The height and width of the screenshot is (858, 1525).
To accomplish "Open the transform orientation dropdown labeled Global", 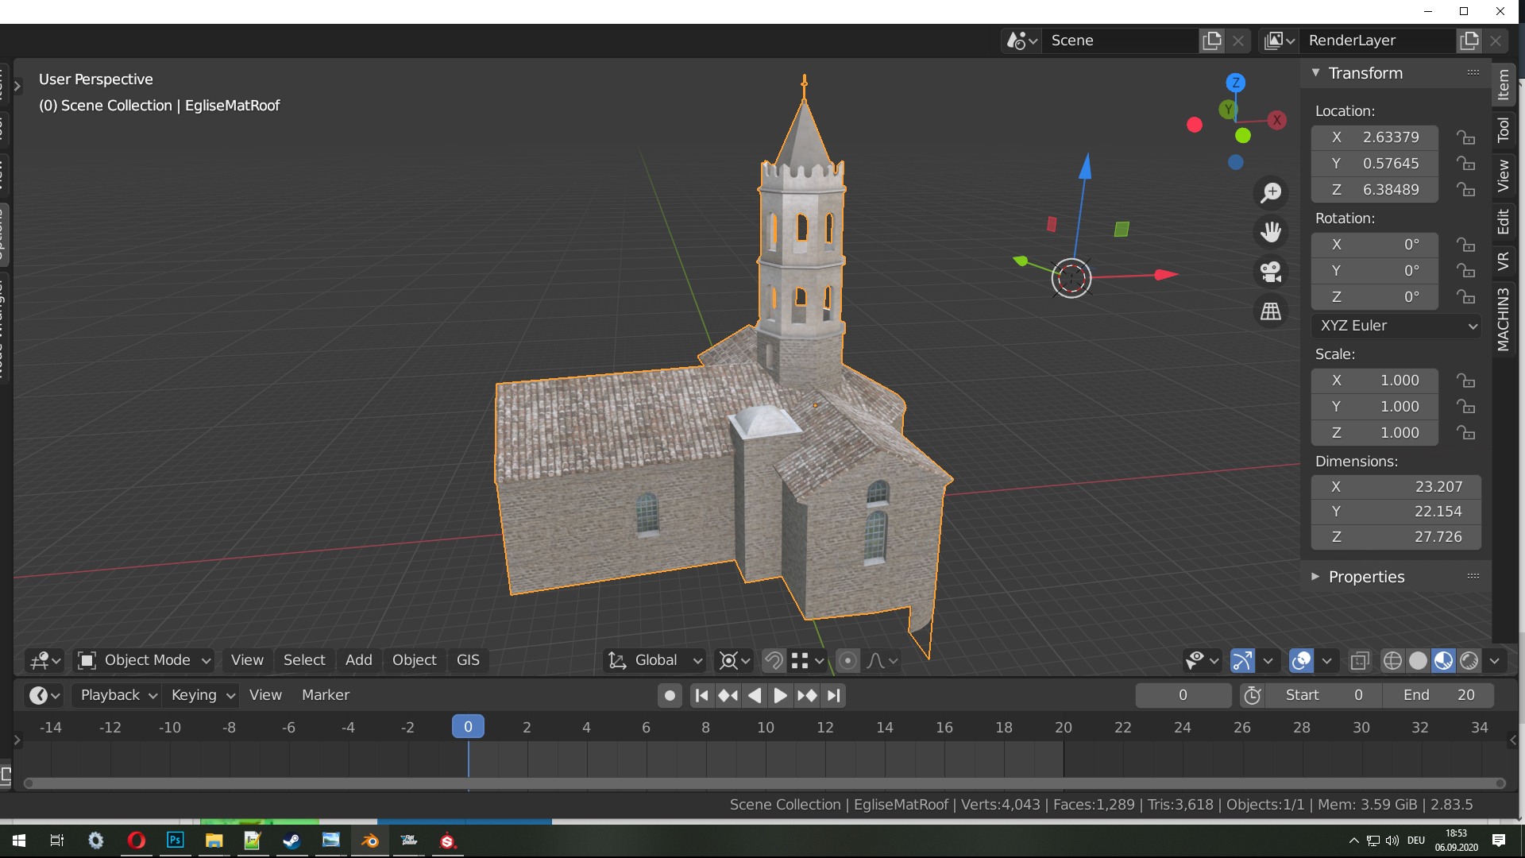I will tap(654, 660).
